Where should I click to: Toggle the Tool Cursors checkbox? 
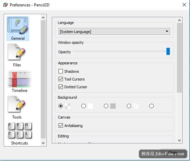(x=61, y=79)
